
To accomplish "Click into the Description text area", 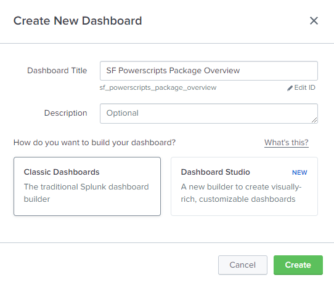I will click(209, 113).
